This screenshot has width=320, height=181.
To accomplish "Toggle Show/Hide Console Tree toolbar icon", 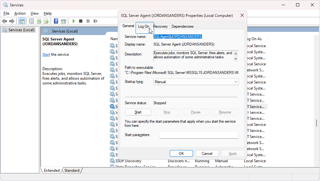I will 22,21.
